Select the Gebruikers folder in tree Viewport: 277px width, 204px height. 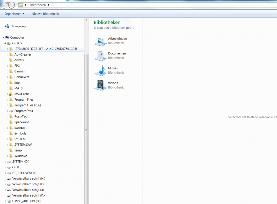pos(22,77)
